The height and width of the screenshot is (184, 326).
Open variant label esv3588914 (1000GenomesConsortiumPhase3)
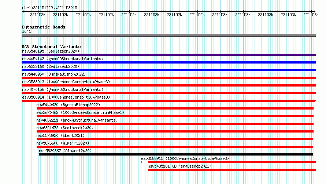pyautogui.click(x=66, y=97)
